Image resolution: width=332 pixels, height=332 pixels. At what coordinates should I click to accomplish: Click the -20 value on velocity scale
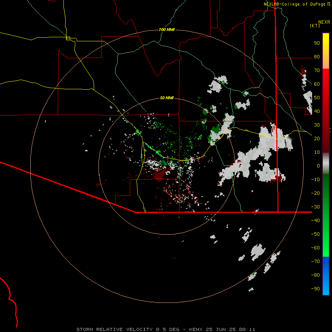point(315,193)
